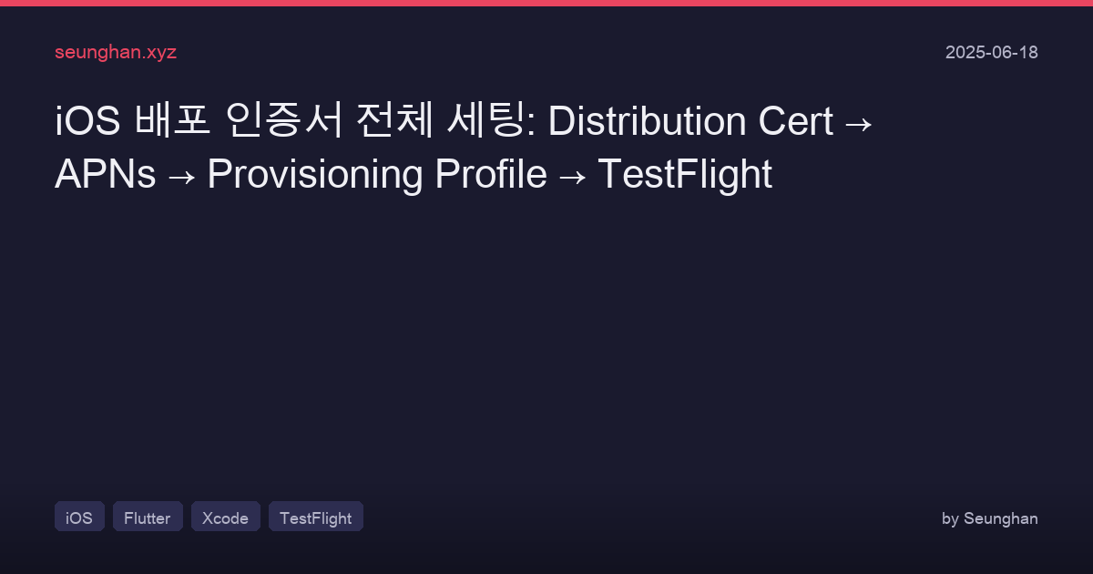The image size is (1093, 574).
Task: Click the red accent bar at top
Action: pyautogui.click(x=546, y=3)
